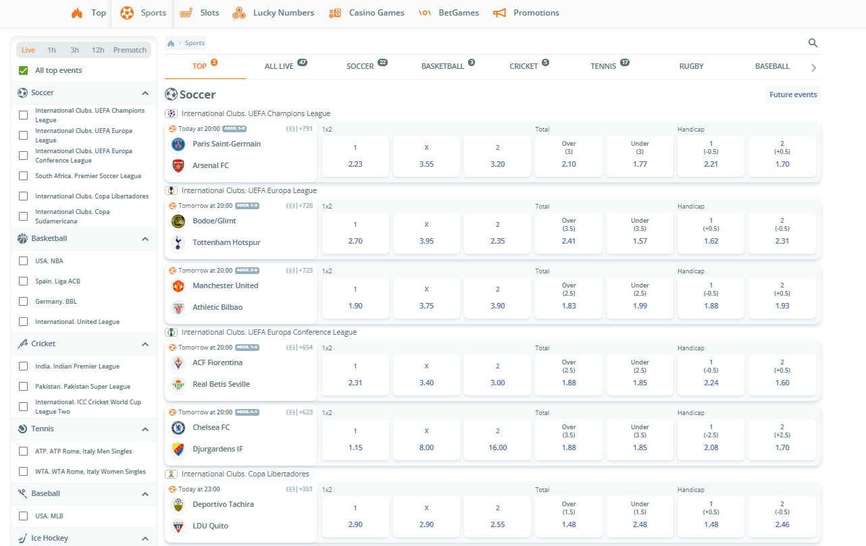Click stats icon for Chelsea FC match
This screenshot has height=546, width=866.
coord(290,412)
